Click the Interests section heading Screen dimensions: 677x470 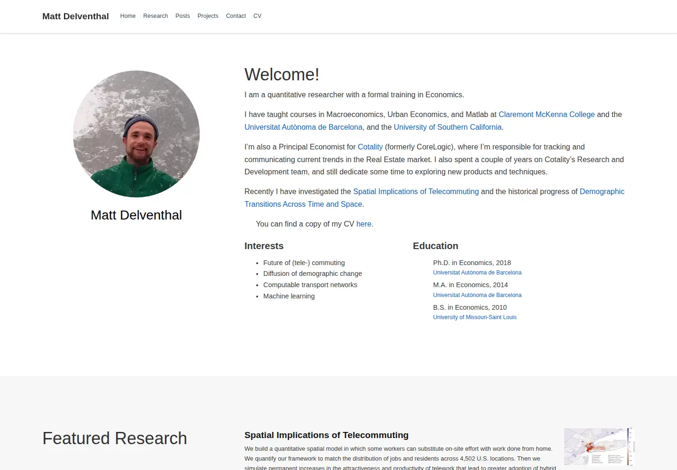pyautogui.click(x=264, y=246)
